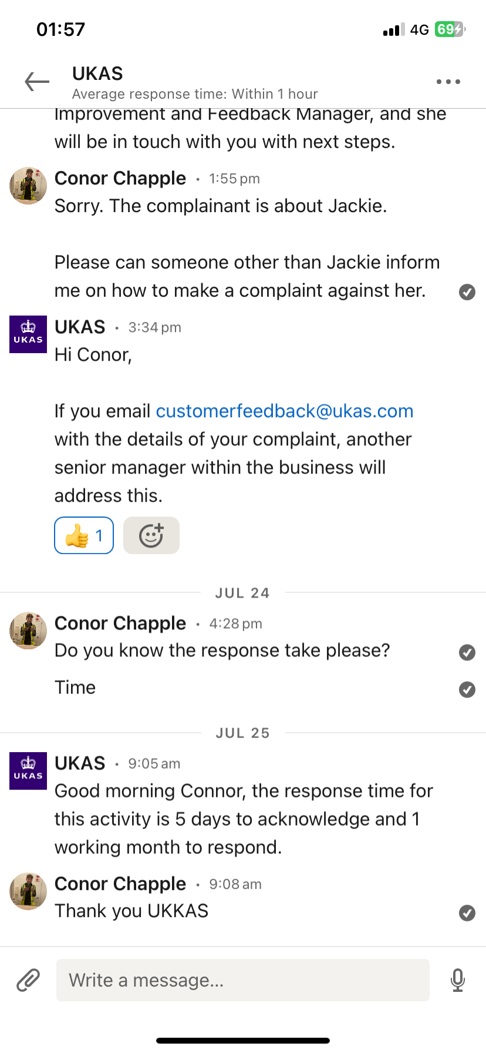Tap the back arrow icon
The width and height of the screenshot is (486, 1053).
37,82
